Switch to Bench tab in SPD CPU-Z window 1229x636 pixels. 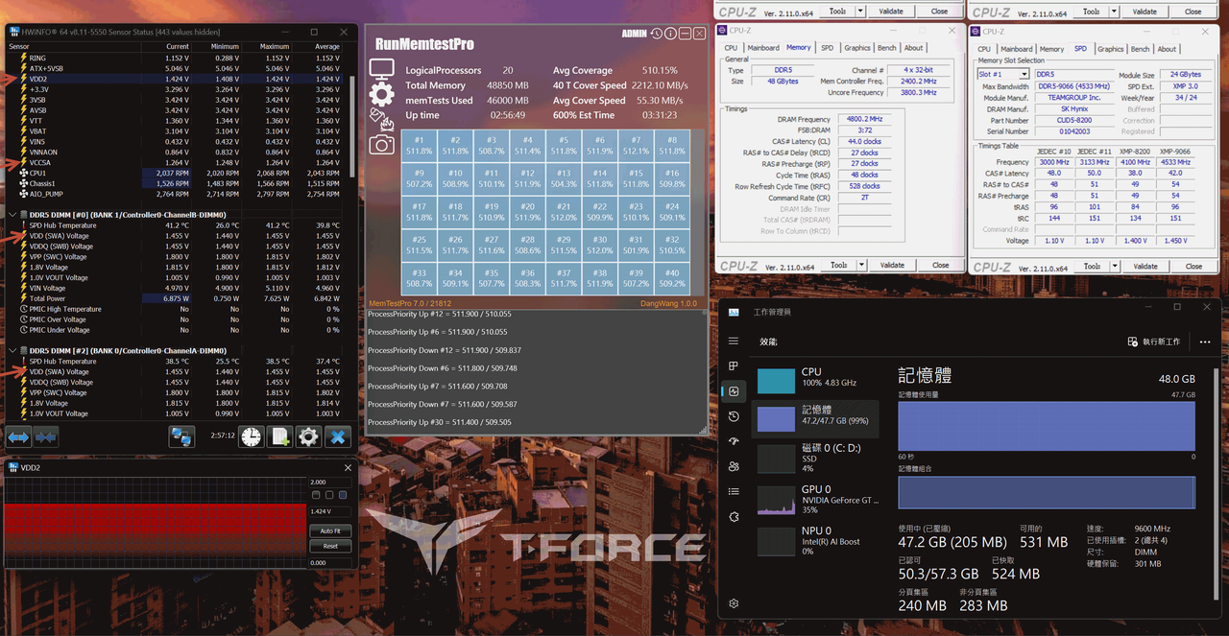(x=1140, y=49)
